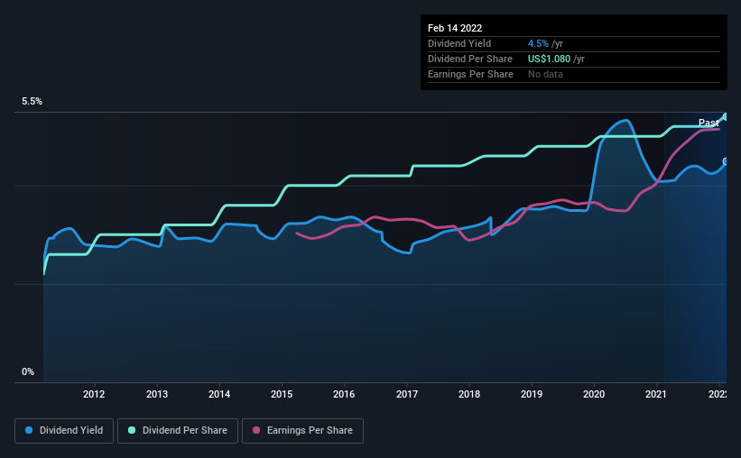This screenshot has width=741, height=458.
Task: Click the 5.5% y-axis label
Action: tap(32, 102)
